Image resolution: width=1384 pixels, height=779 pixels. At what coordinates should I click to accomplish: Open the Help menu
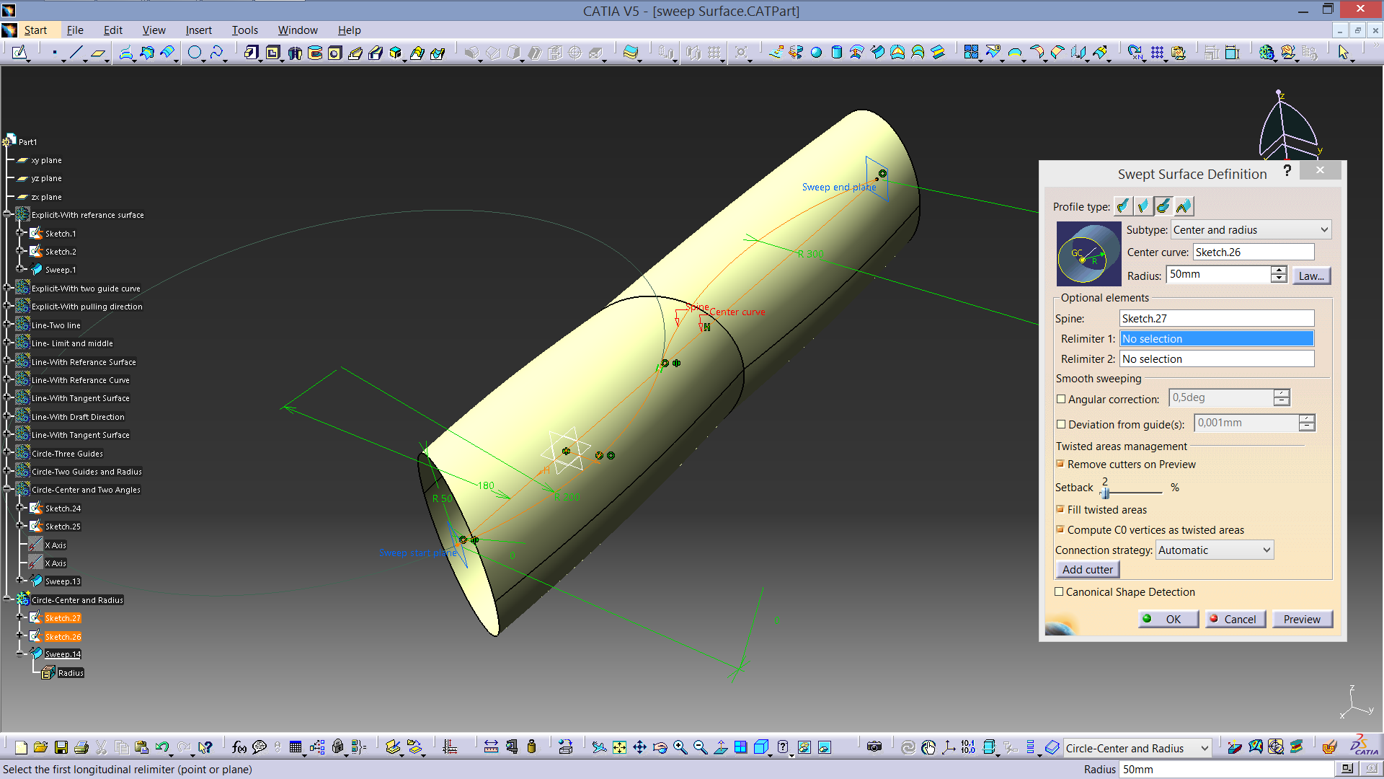point(349,30)
